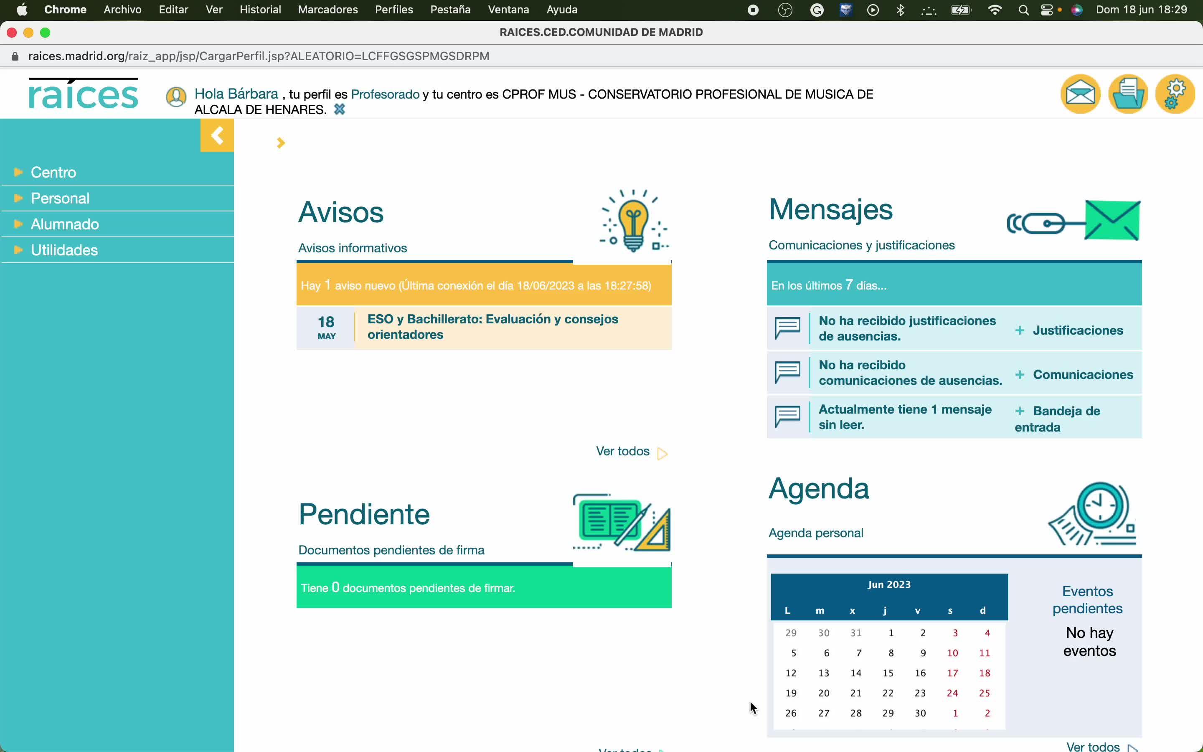Expand the Centro menu section
The height and width of the screenshot is (752, 1203).
(x=53, y=172)
